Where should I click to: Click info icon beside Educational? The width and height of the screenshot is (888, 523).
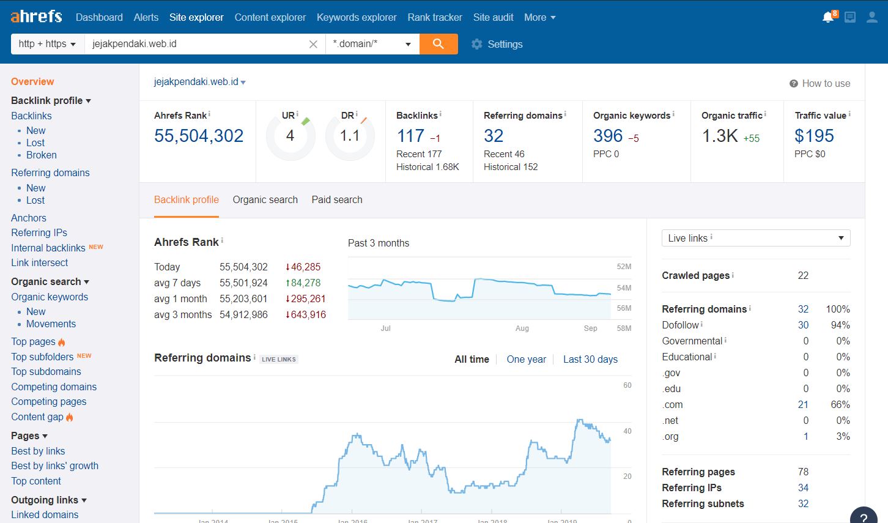coord(715,356)
